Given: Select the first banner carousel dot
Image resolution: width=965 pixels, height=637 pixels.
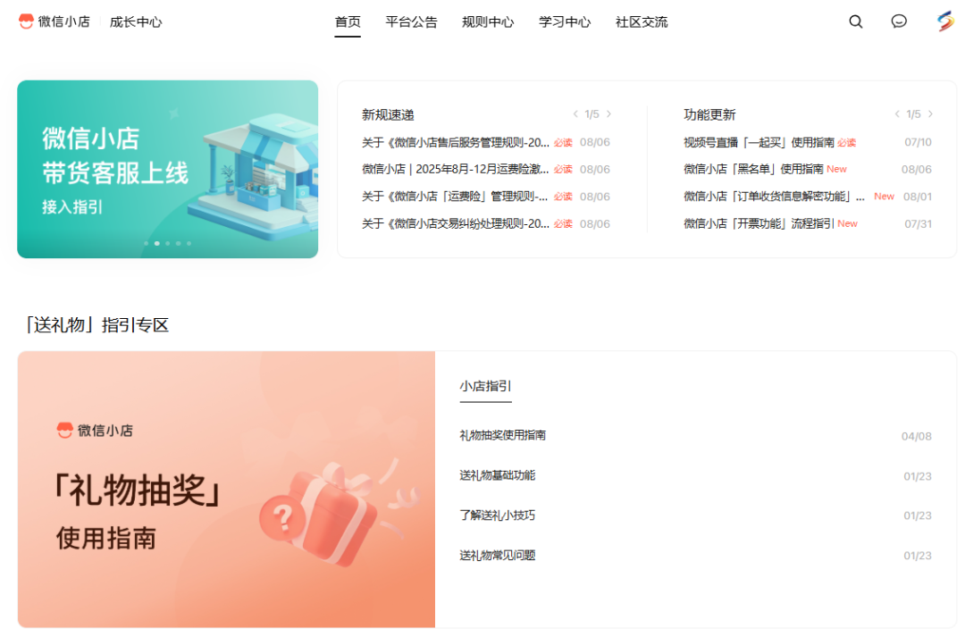Looking at the screenshot, I should tap(146, 244).
